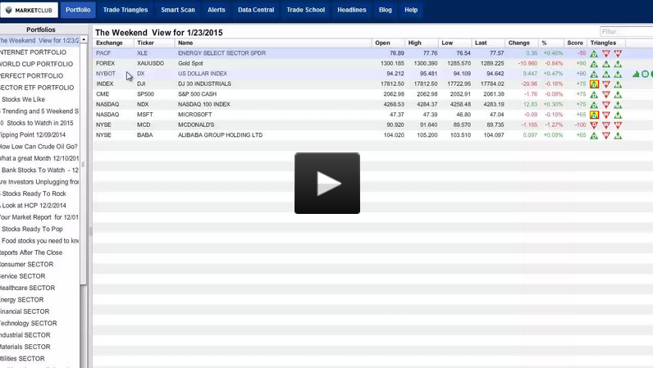The width and height of the screenshot is (653, 368).
Task: Click the weekly triangle icon for Microsoft
Action: 606,115
